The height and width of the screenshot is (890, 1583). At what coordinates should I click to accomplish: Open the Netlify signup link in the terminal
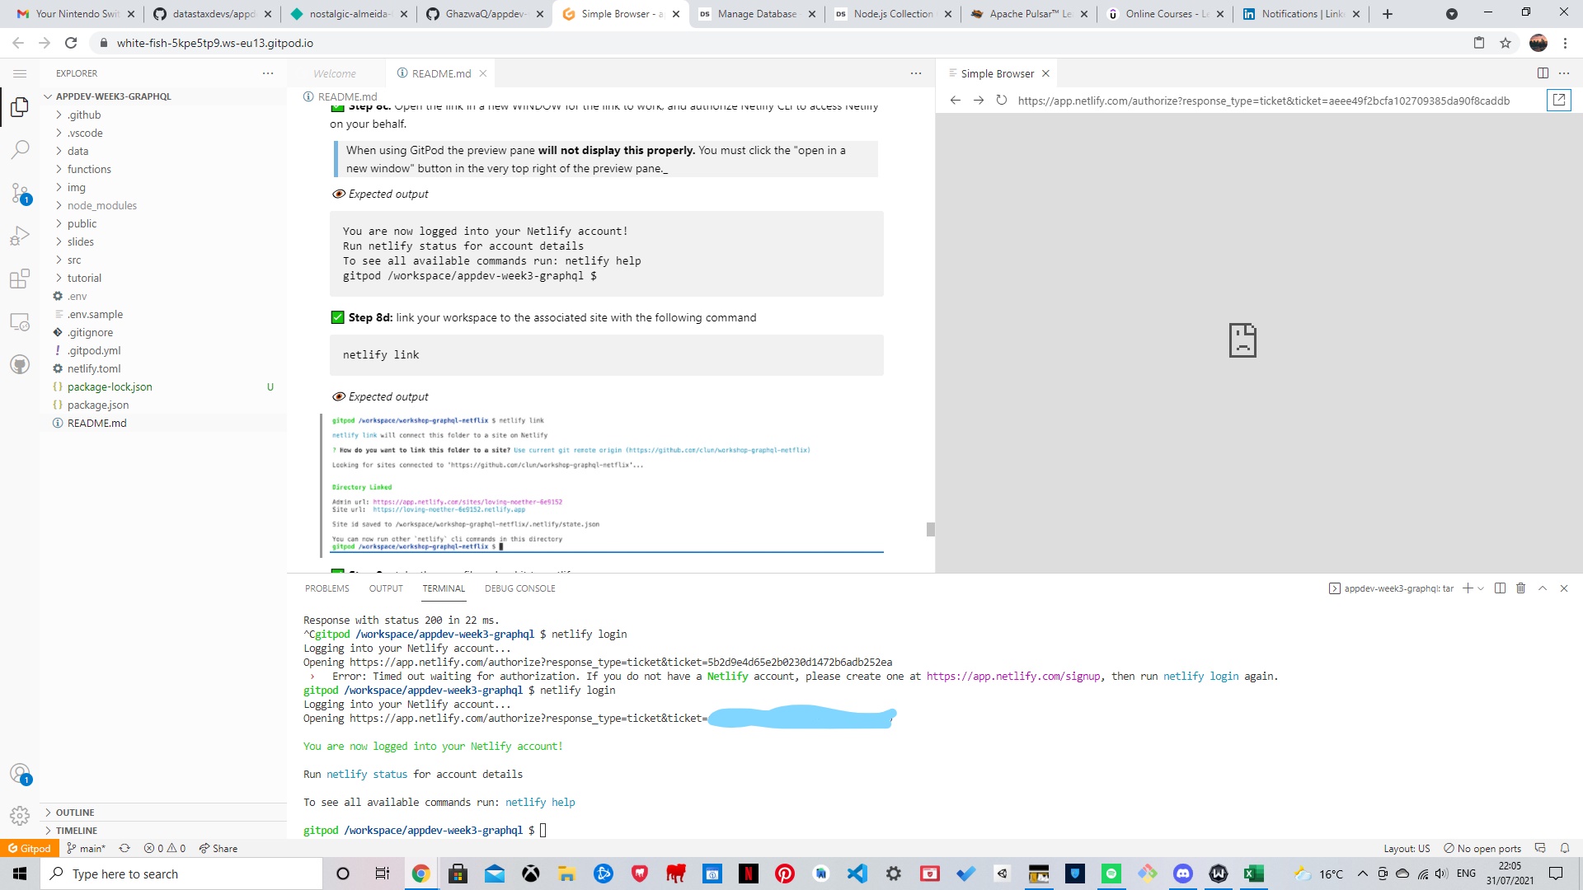(1012, 676)
